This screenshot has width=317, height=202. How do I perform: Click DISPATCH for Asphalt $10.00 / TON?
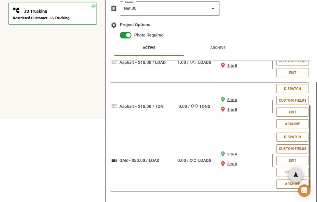click(292, 89)
